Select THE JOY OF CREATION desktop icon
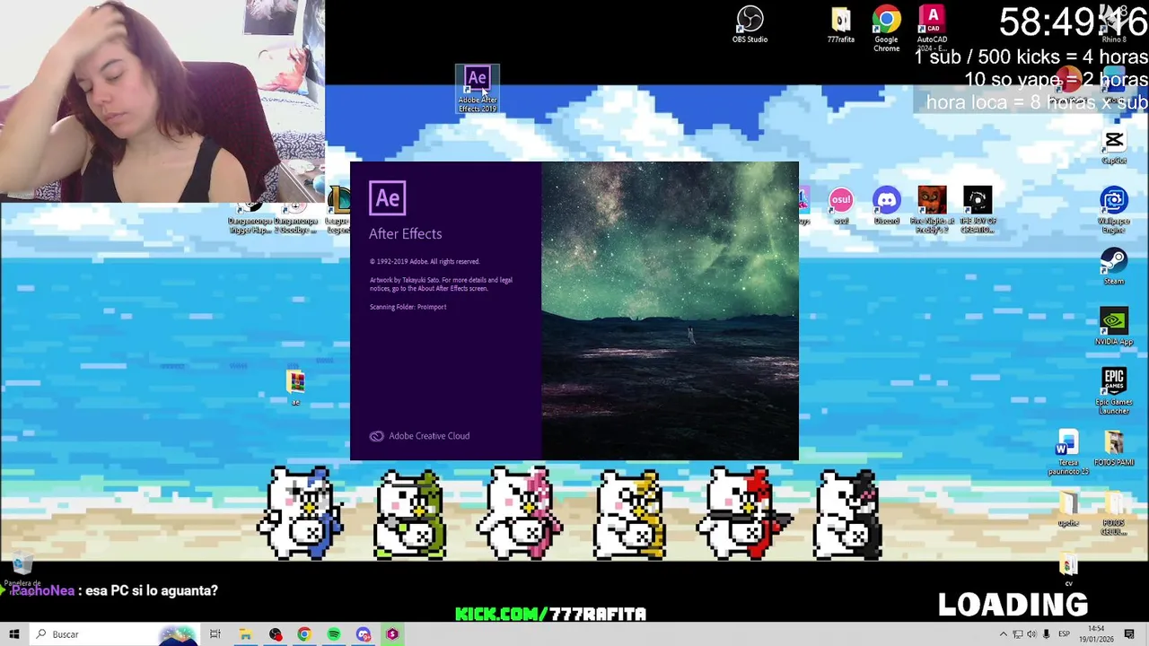This screenshot has width=1149, height=646. 978,211
